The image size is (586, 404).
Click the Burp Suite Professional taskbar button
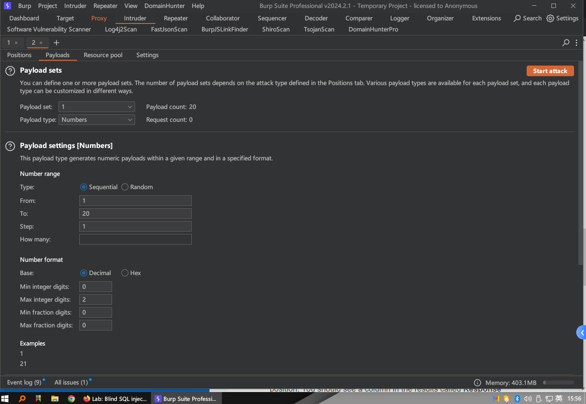point(186,399)
